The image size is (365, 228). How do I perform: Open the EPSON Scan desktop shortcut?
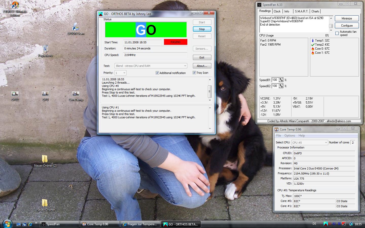[76, 29]
